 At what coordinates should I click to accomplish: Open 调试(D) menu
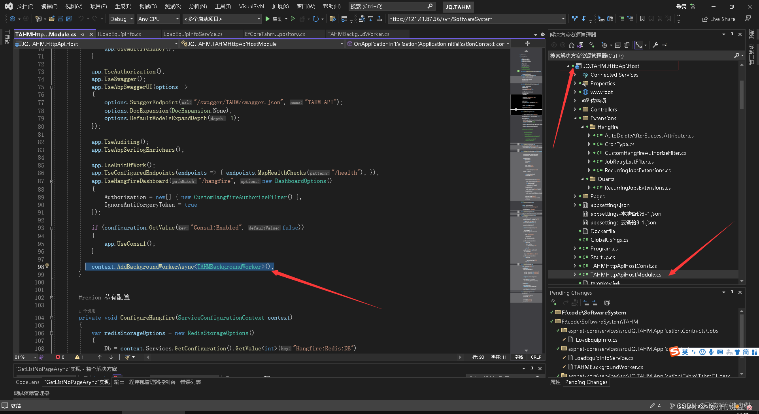pos(148,6)
